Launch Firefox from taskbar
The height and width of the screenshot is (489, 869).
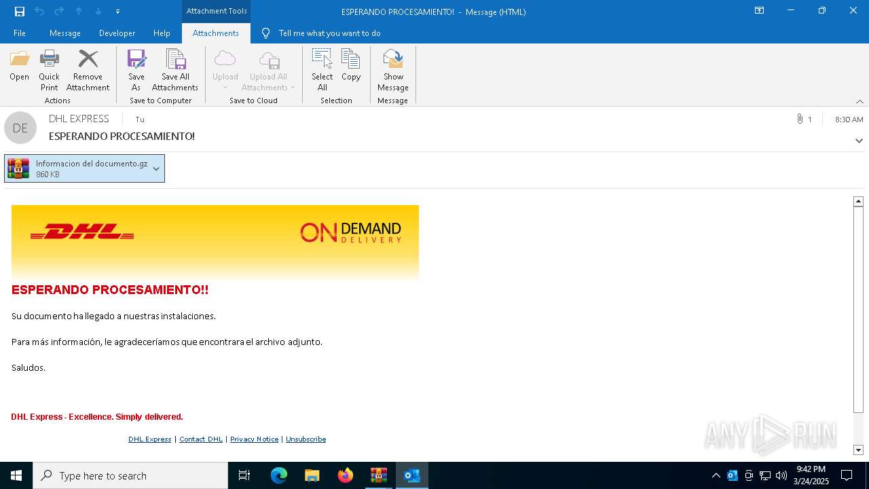(346, 475)
